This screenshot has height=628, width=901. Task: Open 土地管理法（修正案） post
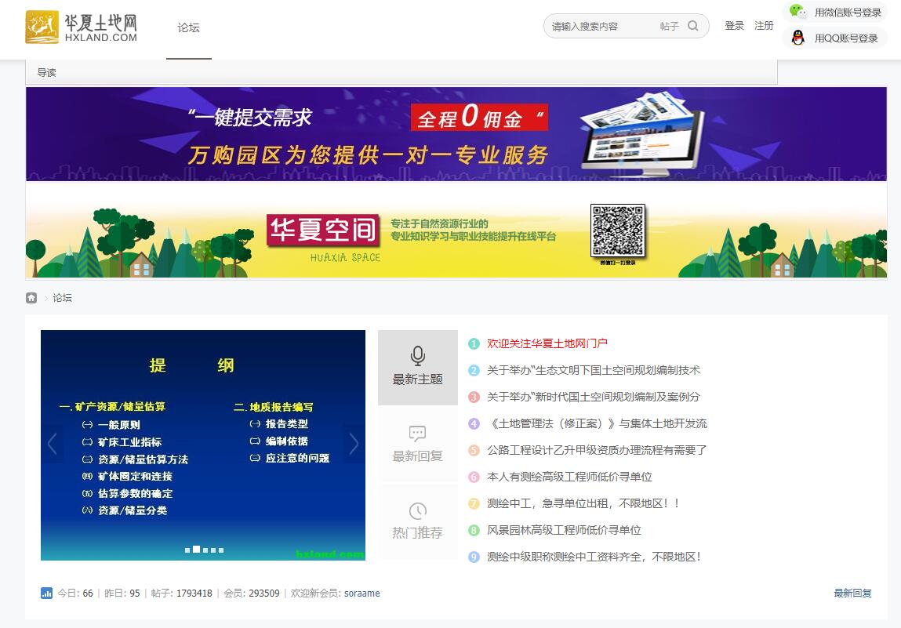pyautogui.click(x=597, y=423)
